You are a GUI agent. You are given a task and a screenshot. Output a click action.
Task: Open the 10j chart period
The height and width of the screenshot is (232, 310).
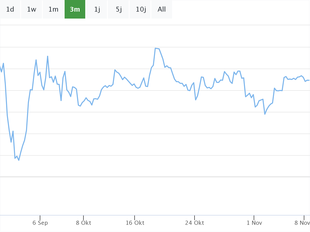[x=141, y=10]
